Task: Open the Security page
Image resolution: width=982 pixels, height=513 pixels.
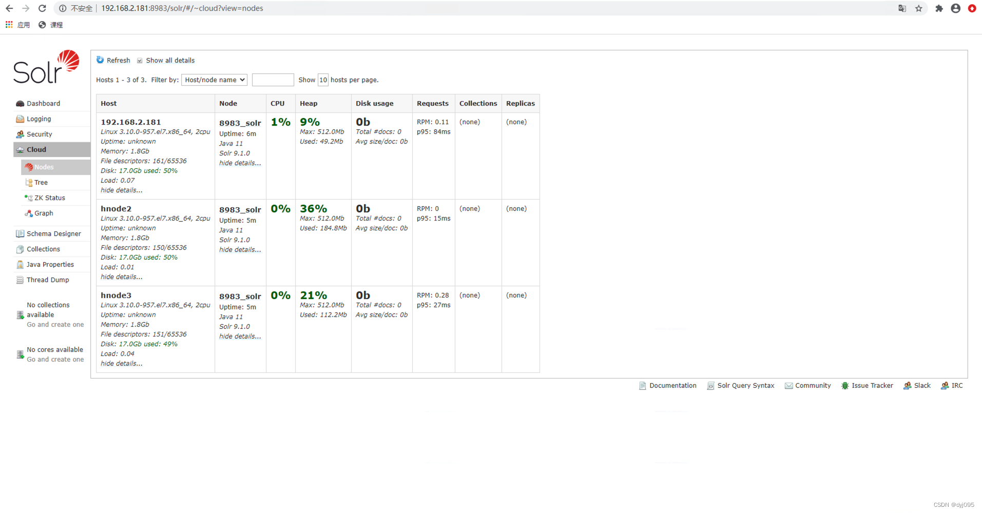Action: (x=40, y=134)
